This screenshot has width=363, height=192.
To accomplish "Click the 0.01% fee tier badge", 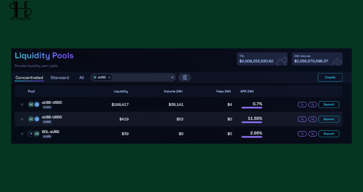I will tap(47, 107).
